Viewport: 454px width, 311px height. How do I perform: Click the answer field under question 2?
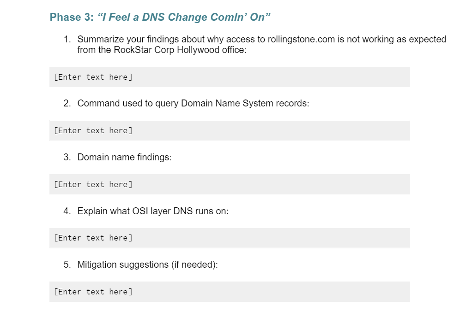[230, 130]
